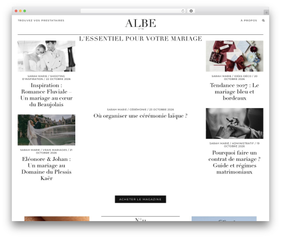Click the macOS green maximize dot

click(25, 11)
